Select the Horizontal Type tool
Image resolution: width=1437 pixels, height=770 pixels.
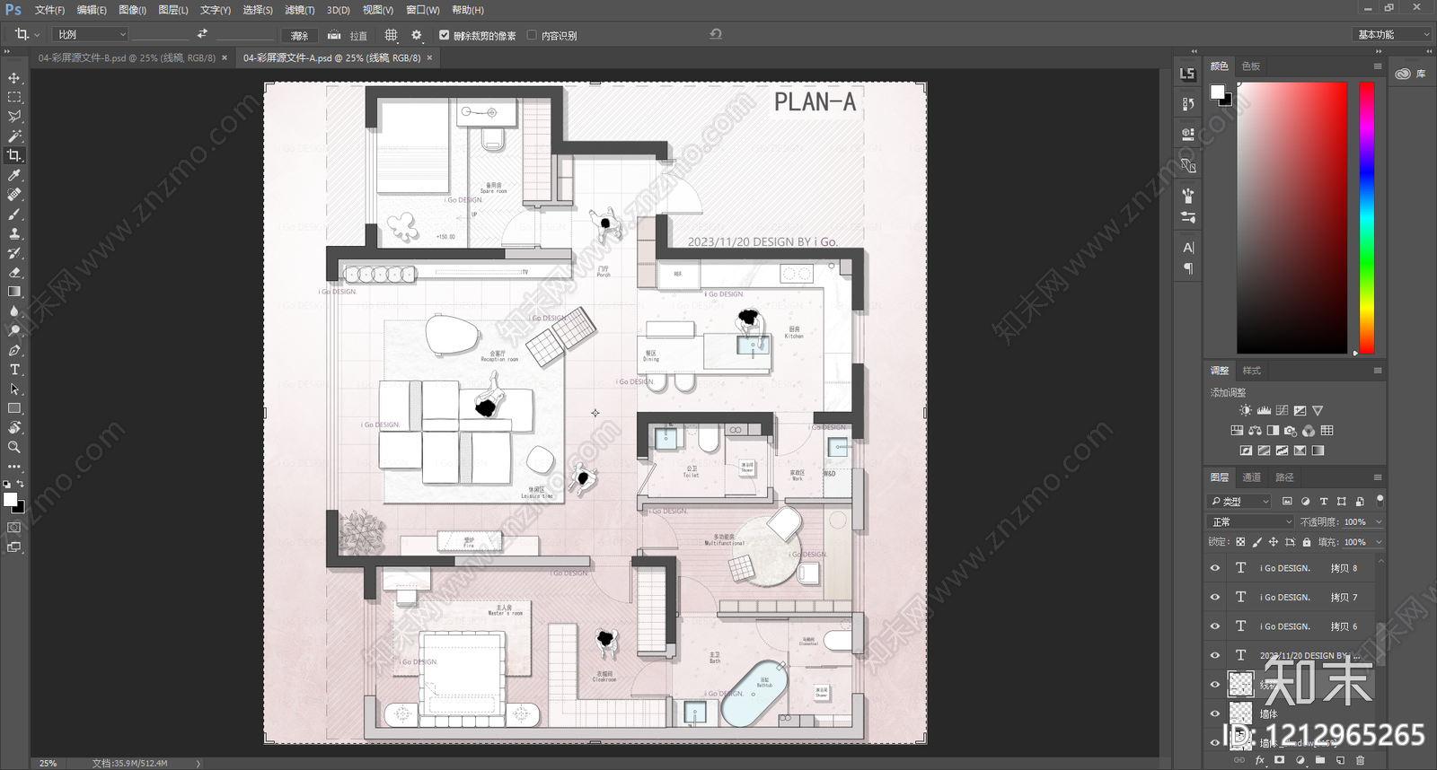(14, 370)
